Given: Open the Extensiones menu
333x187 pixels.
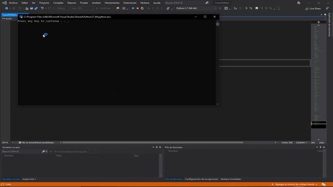Looking at the screenshot, I should pos(130,3).
